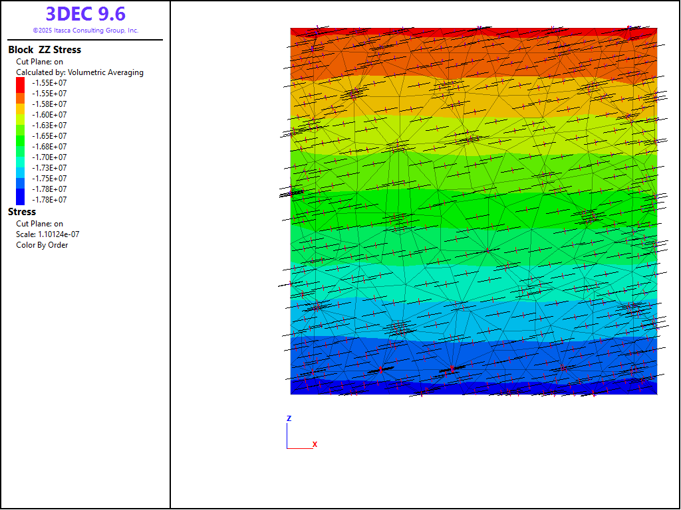Click Calculated by: Volumetric Averaging
This screenshot has height=510, width=681.
(80, 72)
